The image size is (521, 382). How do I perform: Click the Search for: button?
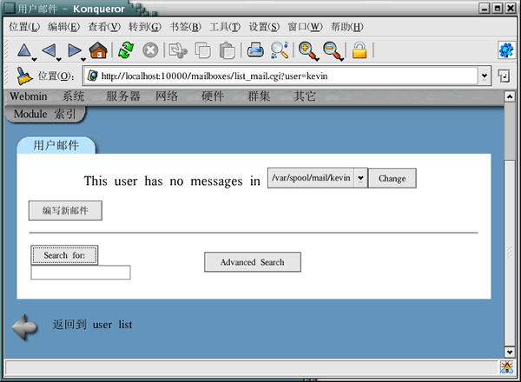[x=64, y=255]
